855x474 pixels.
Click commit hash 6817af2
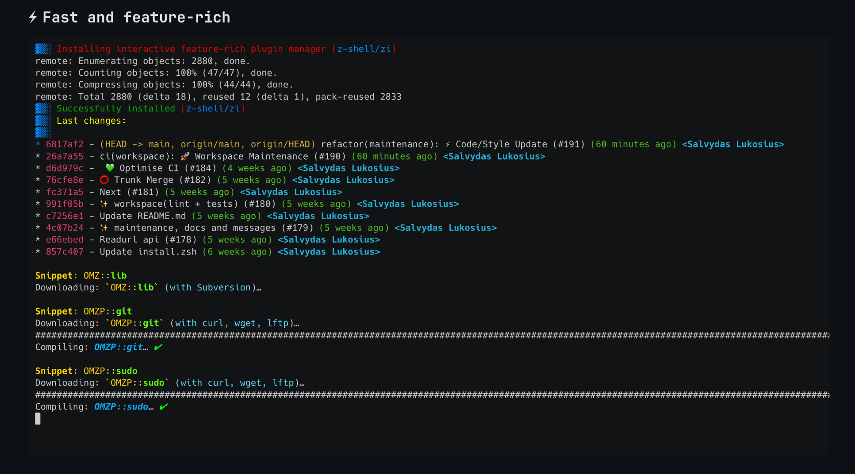point(65,144)
